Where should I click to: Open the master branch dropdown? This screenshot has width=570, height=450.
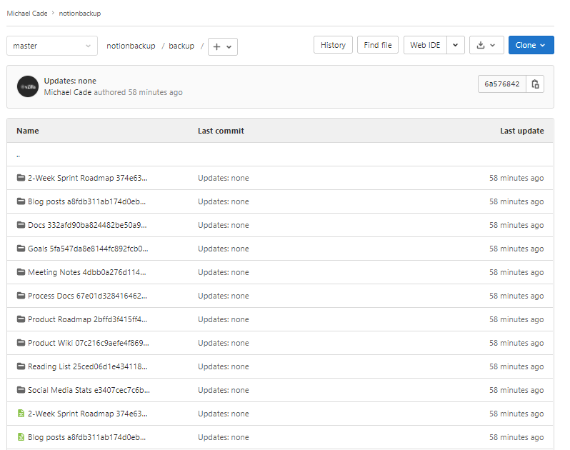point(52,46)
